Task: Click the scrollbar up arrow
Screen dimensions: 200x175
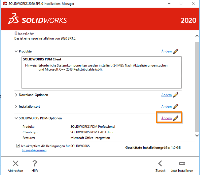Action: [197, 36]
